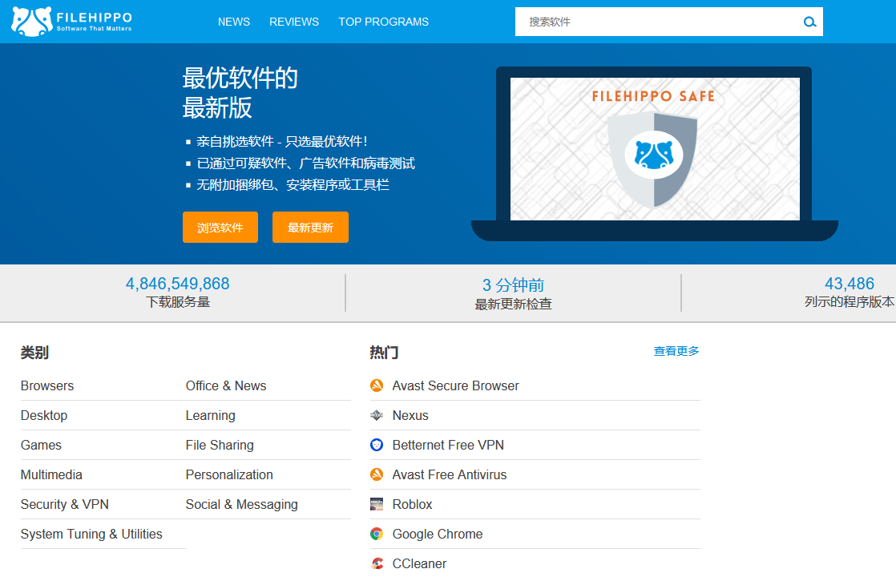This screenshot has width=896, height=577.
Task: Follow the 查看更多 link
Action: (676, 351)
